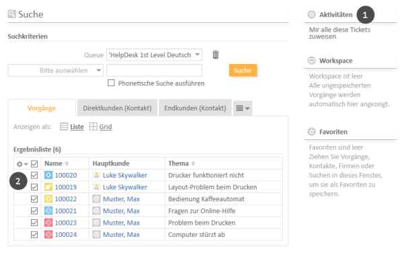Click the red ticket icon beside 100024
This screenshot has width=404, height=255.
48,234
